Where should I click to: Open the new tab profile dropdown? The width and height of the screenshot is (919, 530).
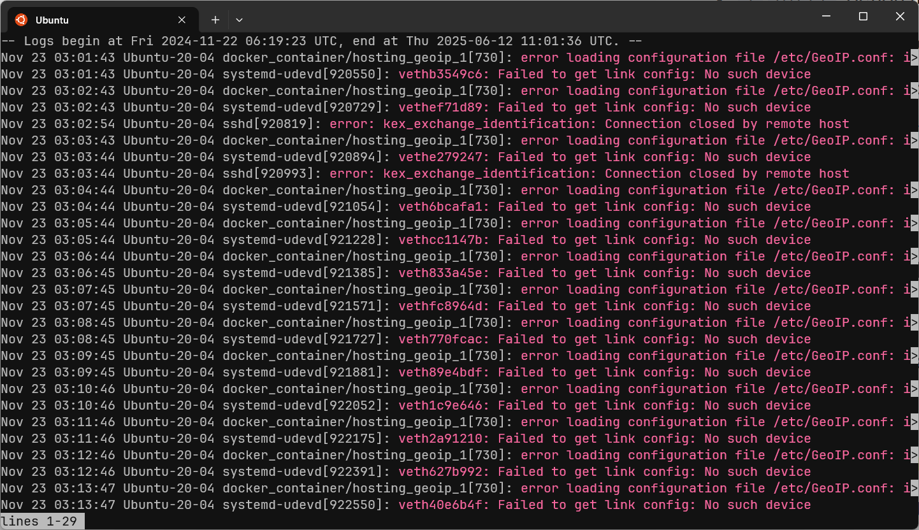[239, 20]
